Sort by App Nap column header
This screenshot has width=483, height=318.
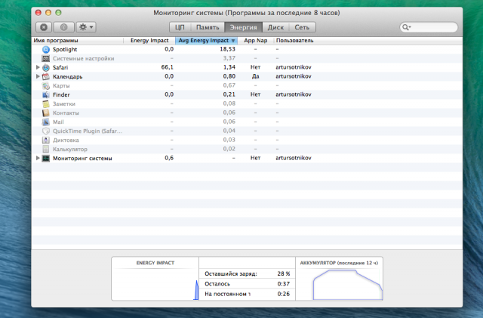pyautogui.click(x=255, y=39)
